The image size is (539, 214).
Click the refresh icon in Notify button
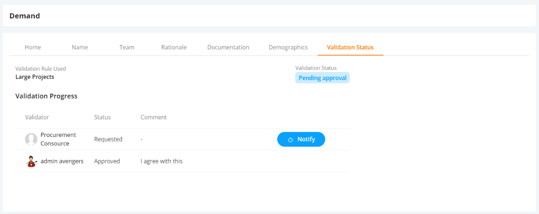tap(291, 140)
